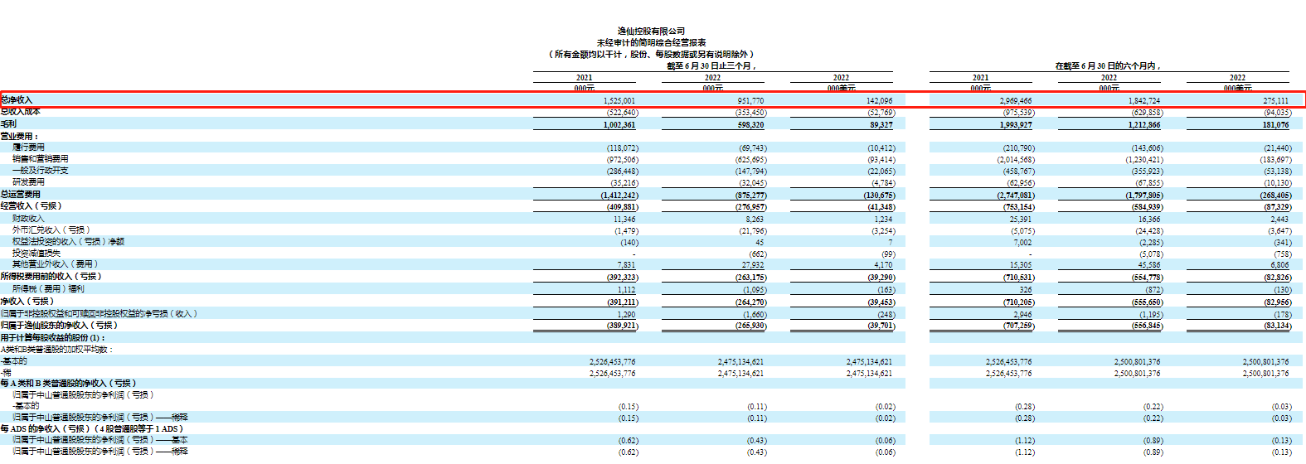This screenshot has height=464, width=1306.
Task: Select the row label 总运营费用
Action: (20, 194)
